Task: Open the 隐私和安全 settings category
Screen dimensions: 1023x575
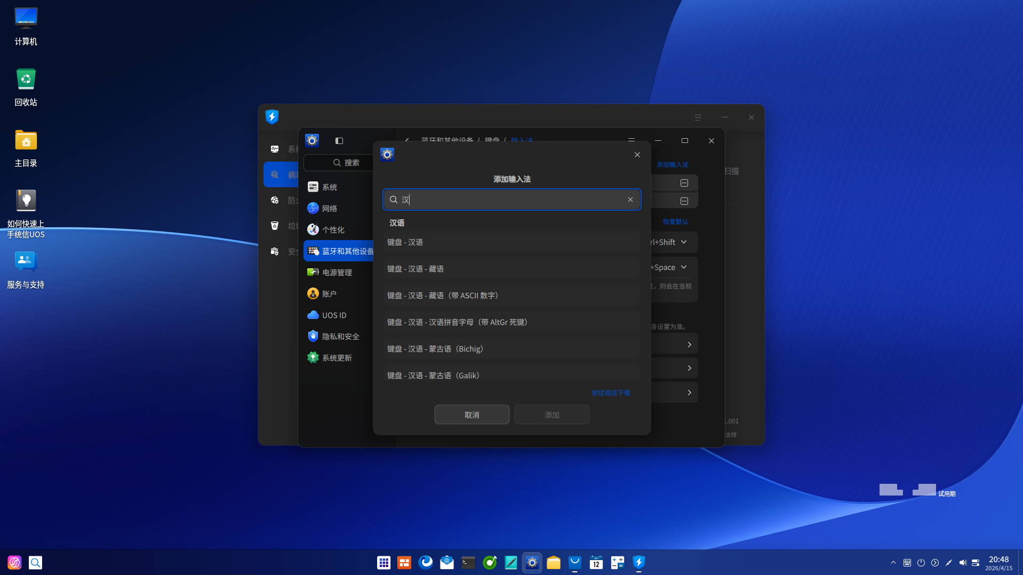Action: [x=340, y=337]
